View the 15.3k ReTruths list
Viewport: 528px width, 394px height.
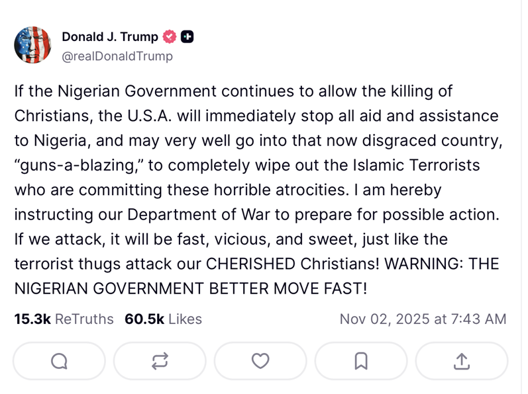point(64,319)
